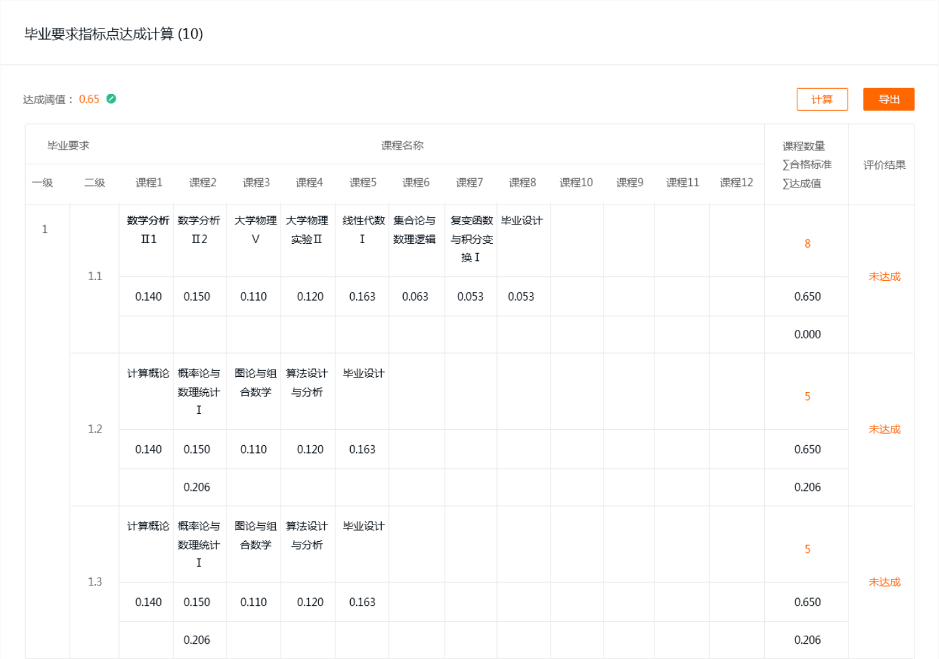Click the 课程12 header cell

click(x=736, y=182)
